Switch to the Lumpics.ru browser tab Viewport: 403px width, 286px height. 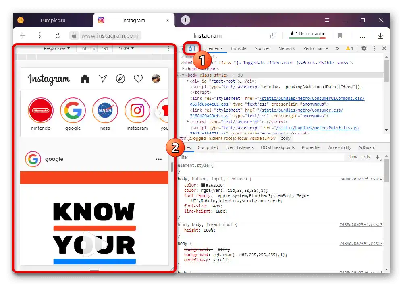pyautogui.click(x=53, y=20)
